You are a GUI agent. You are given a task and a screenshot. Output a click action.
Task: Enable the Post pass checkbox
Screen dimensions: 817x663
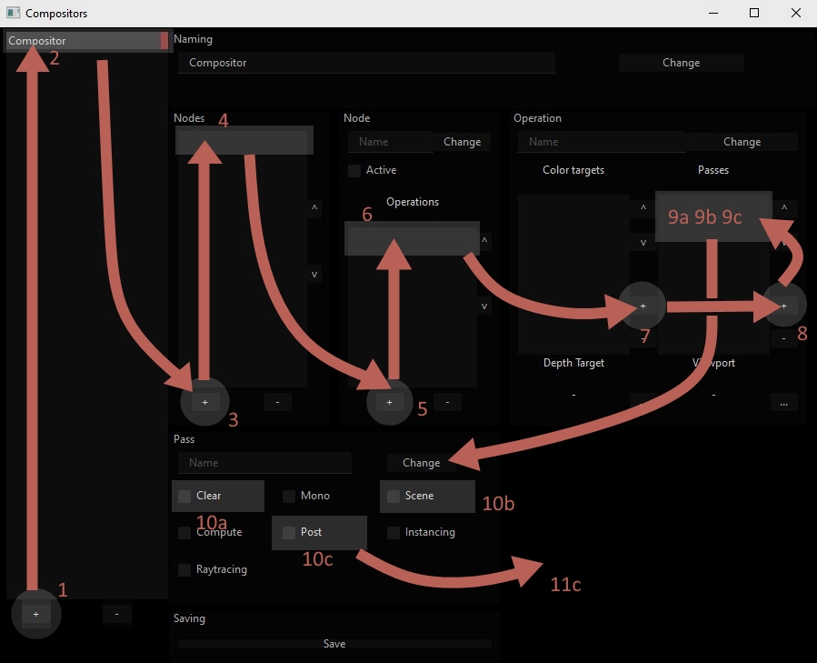(289, 533)
